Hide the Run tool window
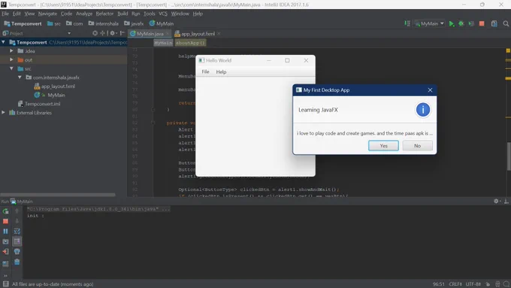 click(506, 202)
